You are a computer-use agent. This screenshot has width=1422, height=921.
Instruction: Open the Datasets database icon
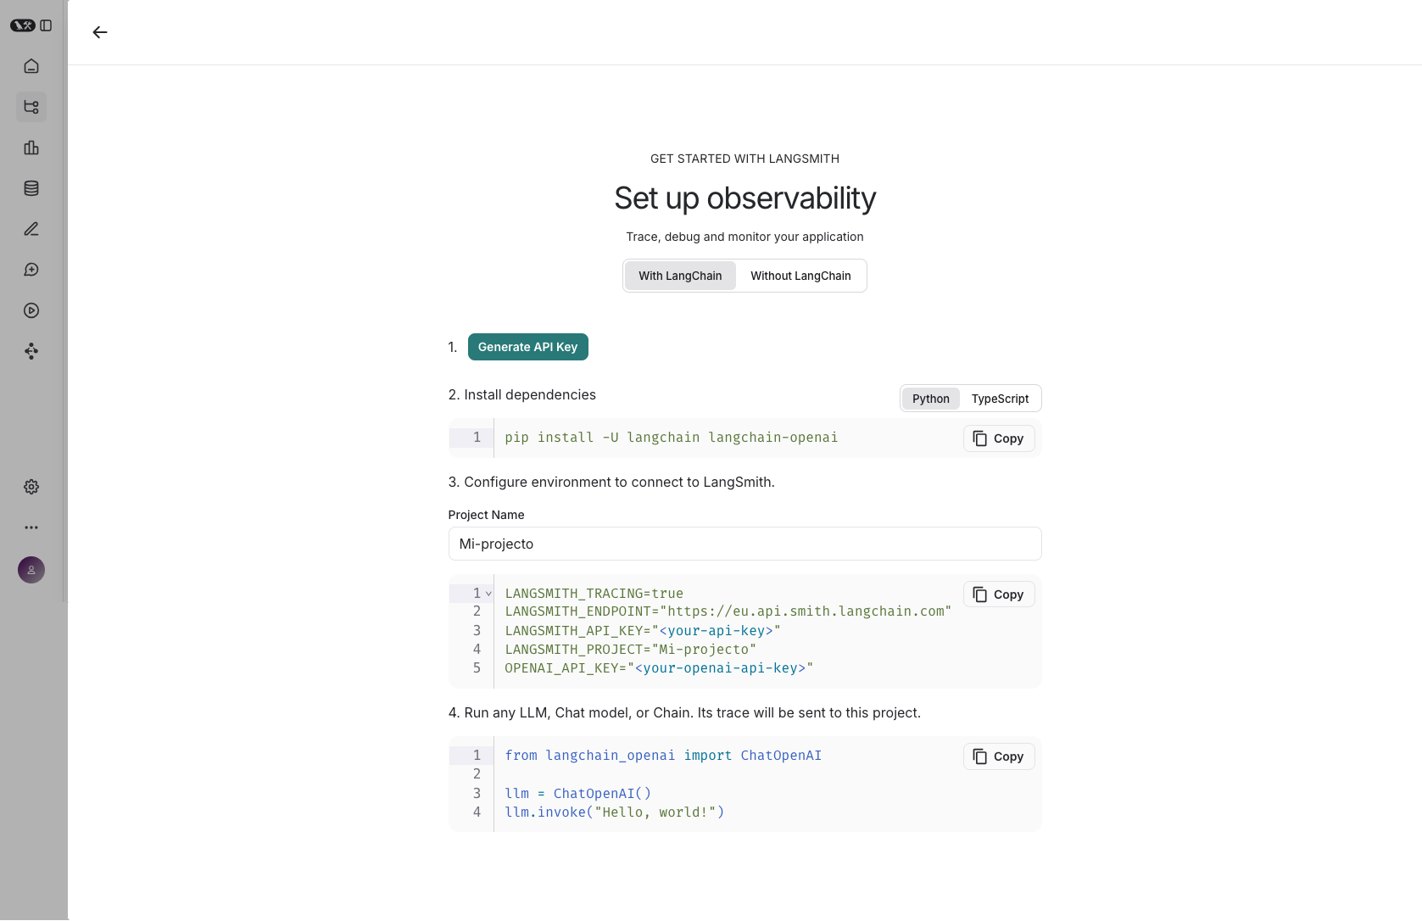(31, 188)
